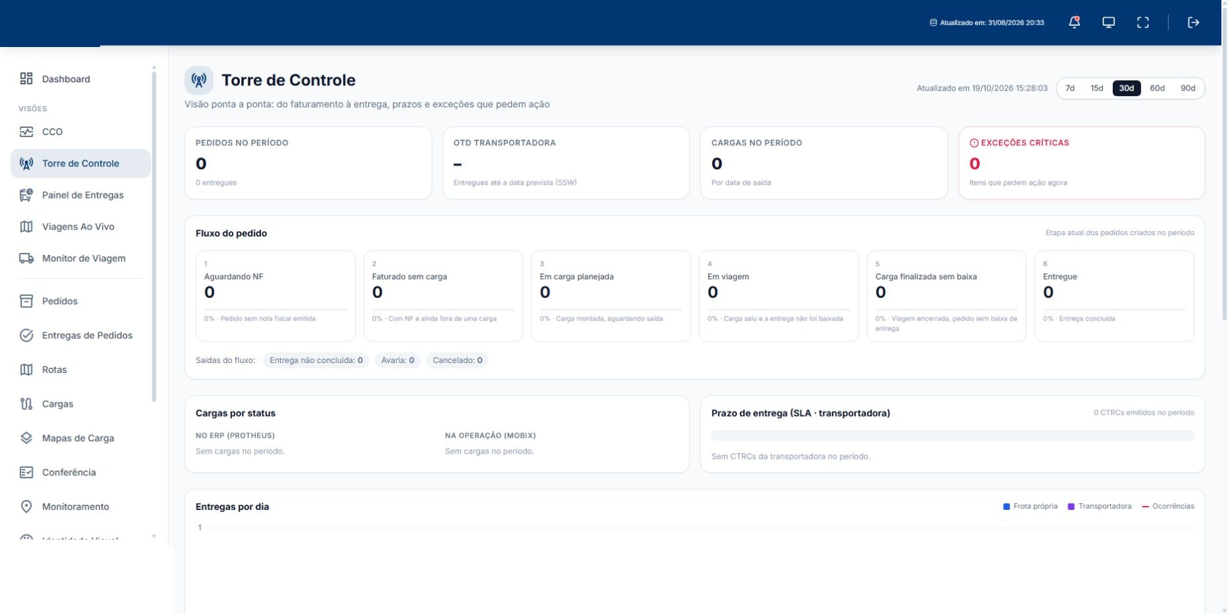Click the Rotas map icon
The image size is (1228, 614).
tap(26, 370)
